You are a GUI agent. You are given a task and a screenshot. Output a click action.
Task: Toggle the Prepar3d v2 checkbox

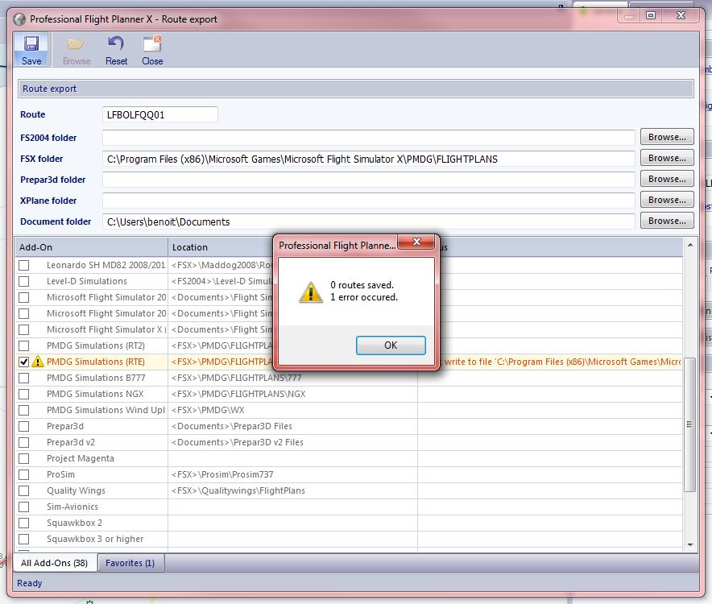click(x=23, y=442)
